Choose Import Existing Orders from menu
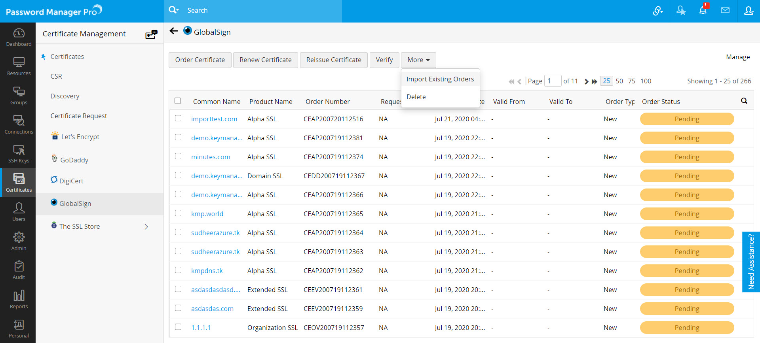 (x=440, y=79)
